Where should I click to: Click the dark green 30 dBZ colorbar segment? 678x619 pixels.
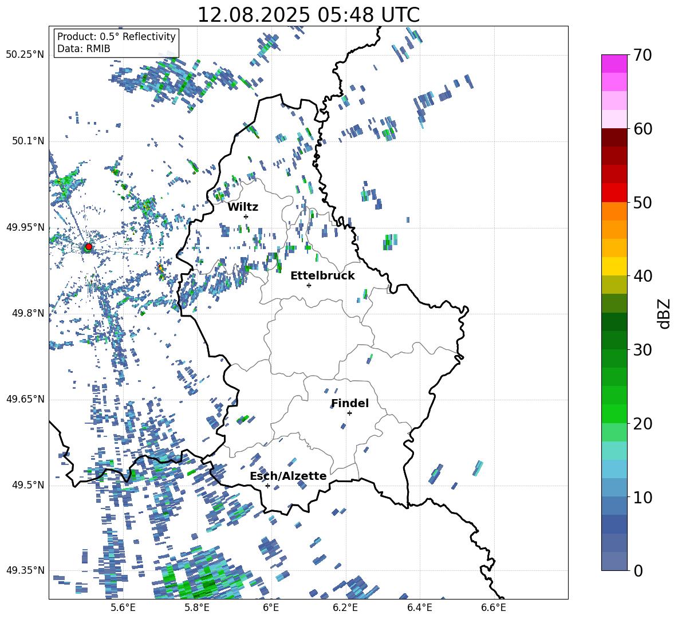pyautogui.click(x=614, y=340)
